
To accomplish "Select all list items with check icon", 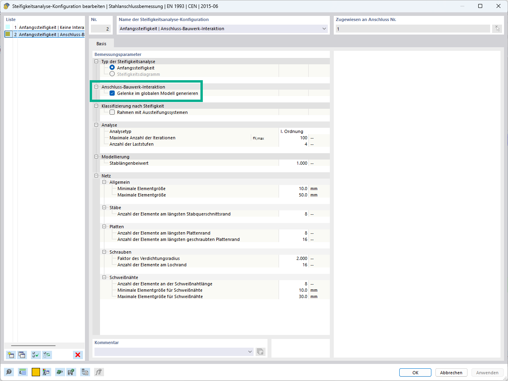I will (x=36, y=355).
